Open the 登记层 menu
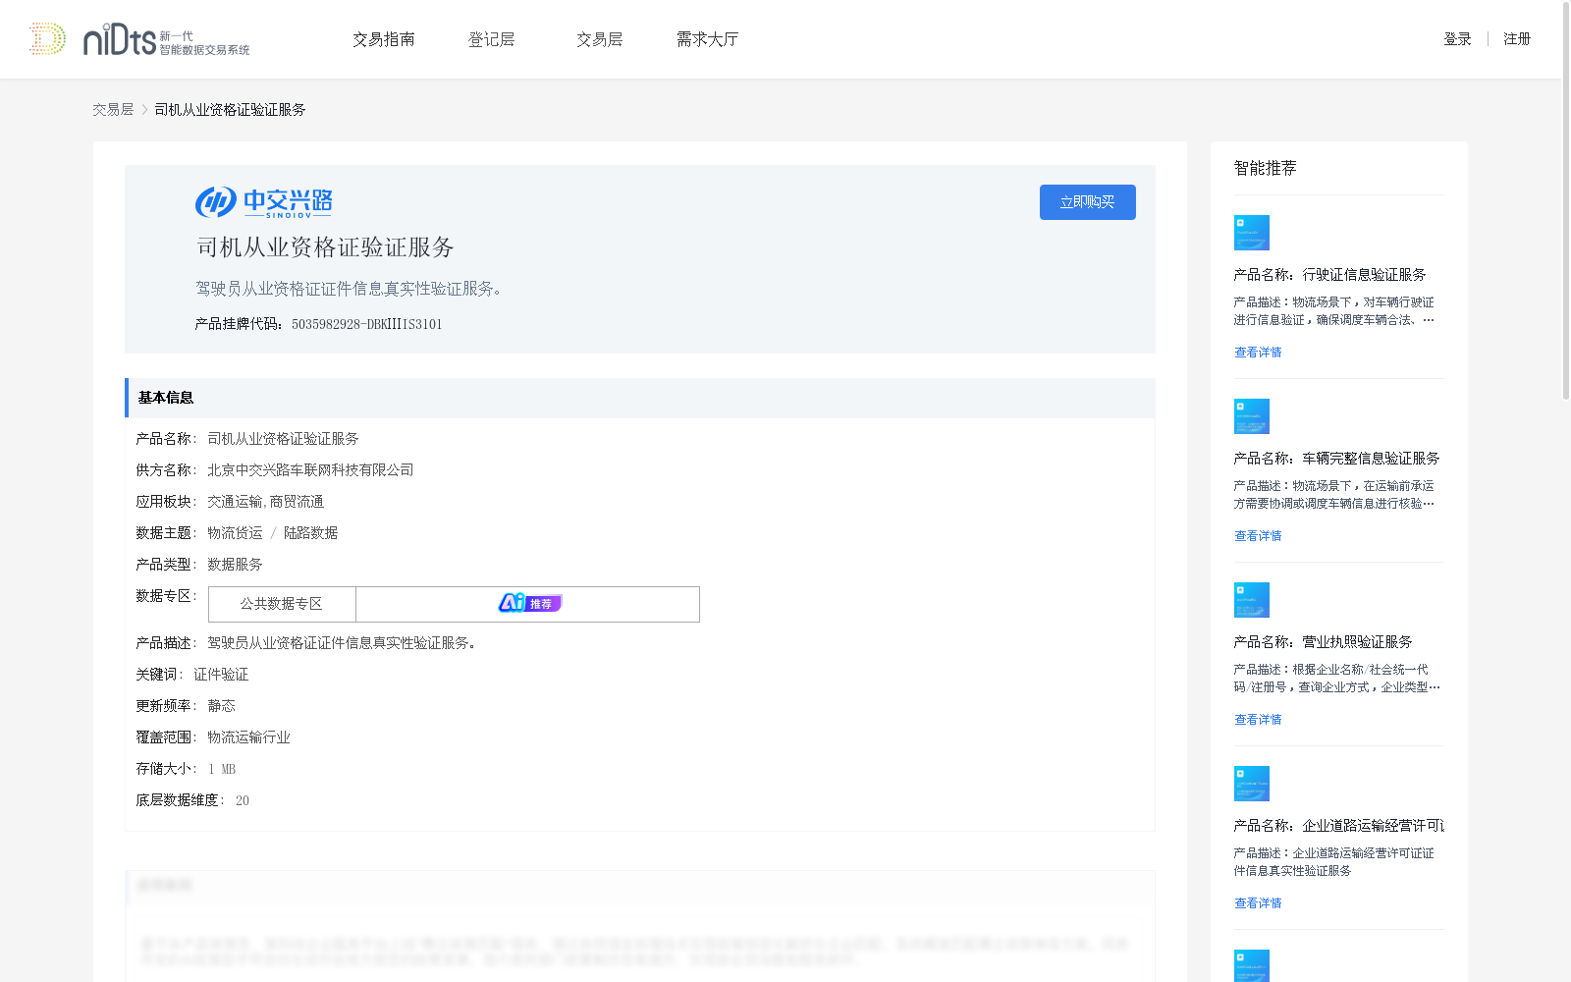Screen dimensions: 1571x982 [x=492, y=39]
